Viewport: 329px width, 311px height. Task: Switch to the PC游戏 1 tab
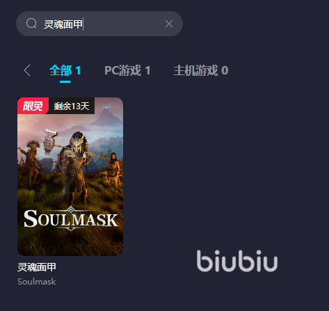click(x=127, y=70)
